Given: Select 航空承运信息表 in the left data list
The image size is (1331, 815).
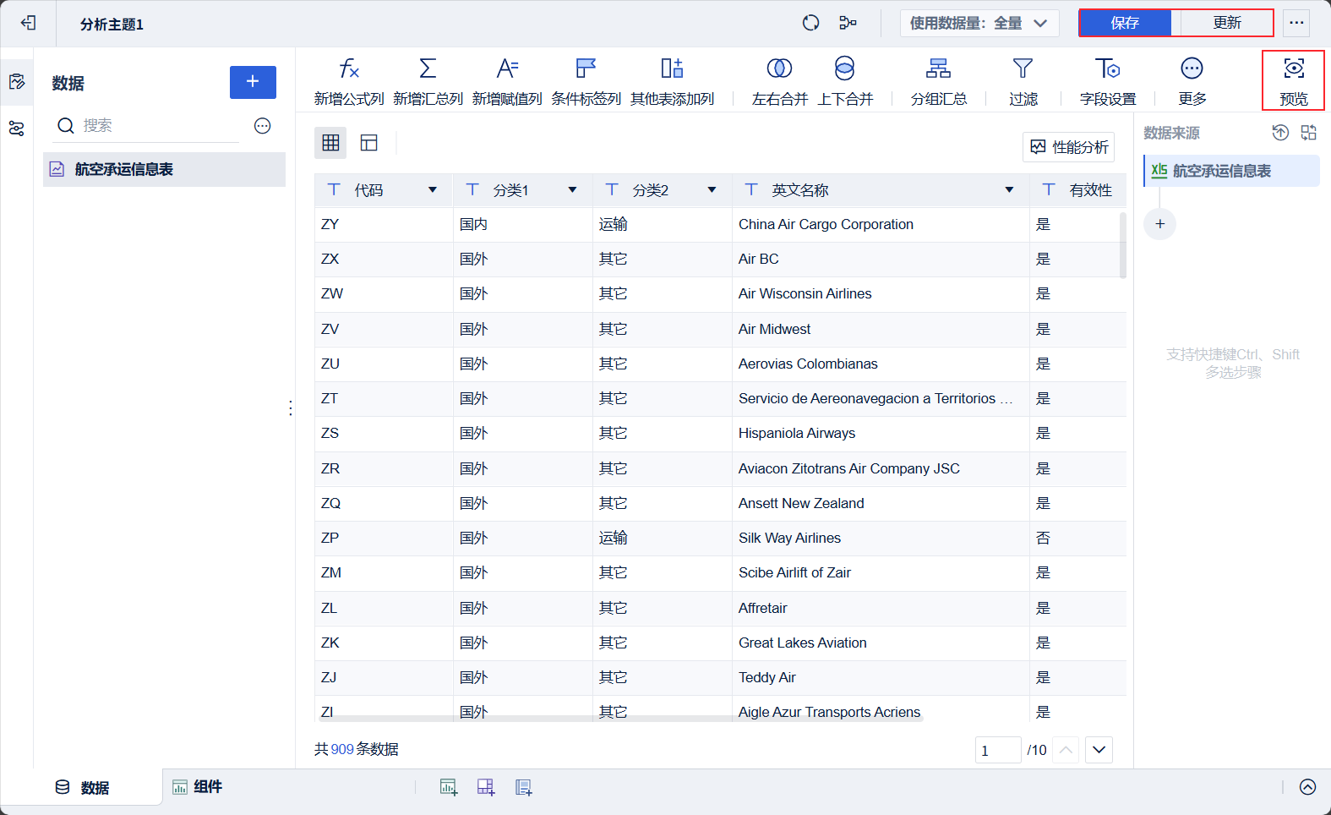Looking at the screenshot, I should point(164,169).
